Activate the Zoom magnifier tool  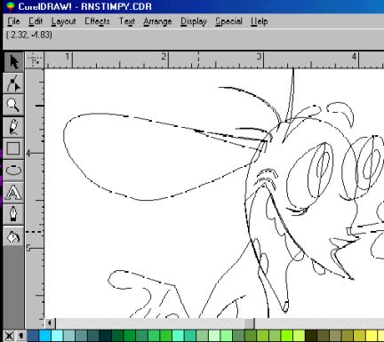pyautogui.click(x=13, y=105)
